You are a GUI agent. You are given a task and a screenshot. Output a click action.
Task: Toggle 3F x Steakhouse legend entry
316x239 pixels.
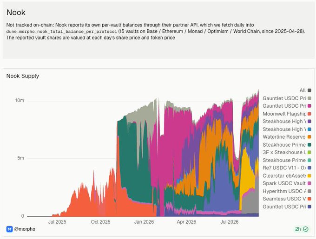pyautogui.click(x=287, y=152)
